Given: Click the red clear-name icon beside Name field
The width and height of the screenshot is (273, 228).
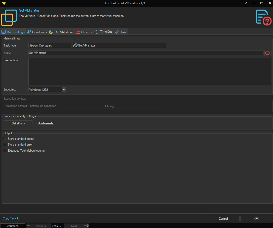Looking at the screenshot, I should [x=267, y=53].
